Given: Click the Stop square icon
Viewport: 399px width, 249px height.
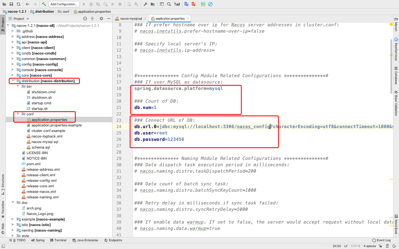Looking at the screenshot, I should [x=120, y=4].
